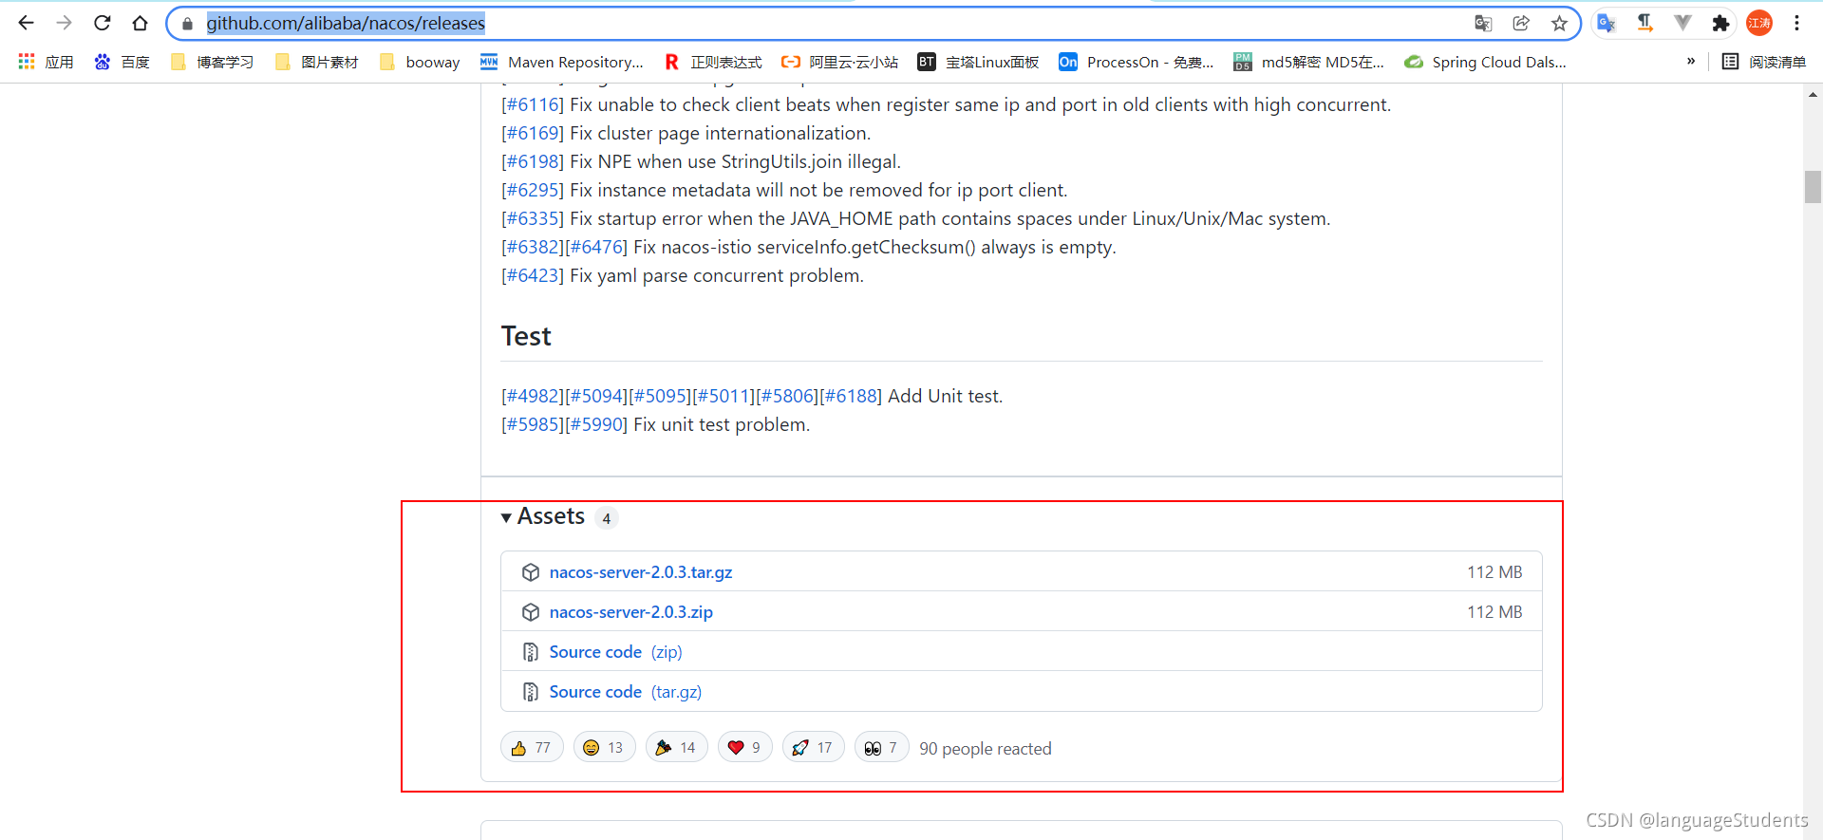Click package icon beside nacos-server-2.0.3.tar.gz
1823x840 pixels.
(x=531, y=572)
